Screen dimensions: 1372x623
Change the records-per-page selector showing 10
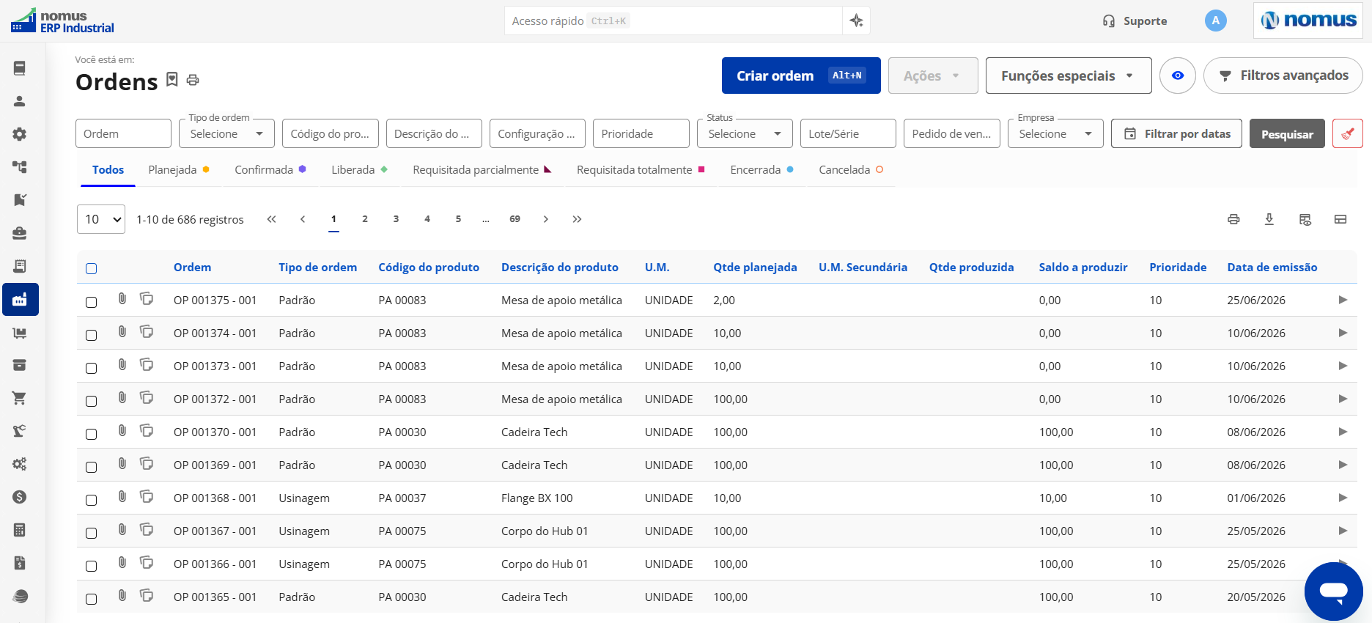[101, 219]
